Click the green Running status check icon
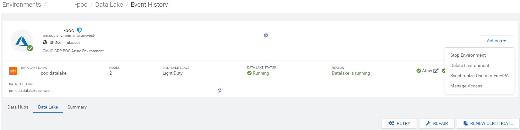The width and height of the screenshot is (520, 130). point(249,73)
